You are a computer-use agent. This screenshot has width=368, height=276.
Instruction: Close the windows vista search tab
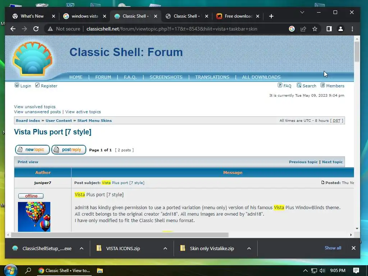point(105,16)
